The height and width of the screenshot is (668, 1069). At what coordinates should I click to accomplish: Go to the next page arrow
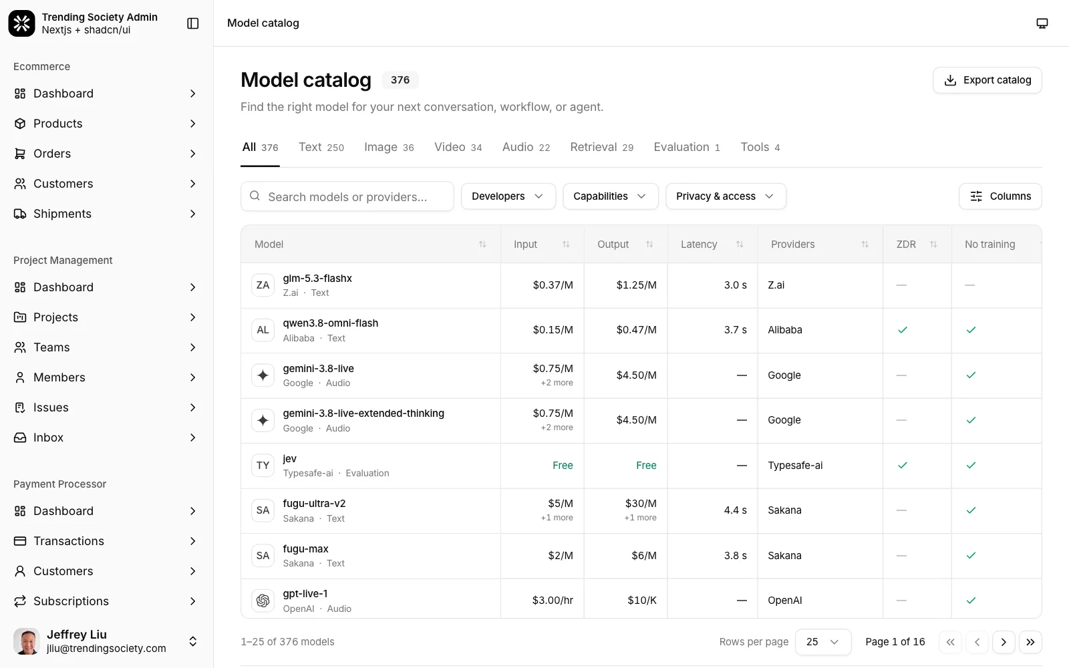1004,642
